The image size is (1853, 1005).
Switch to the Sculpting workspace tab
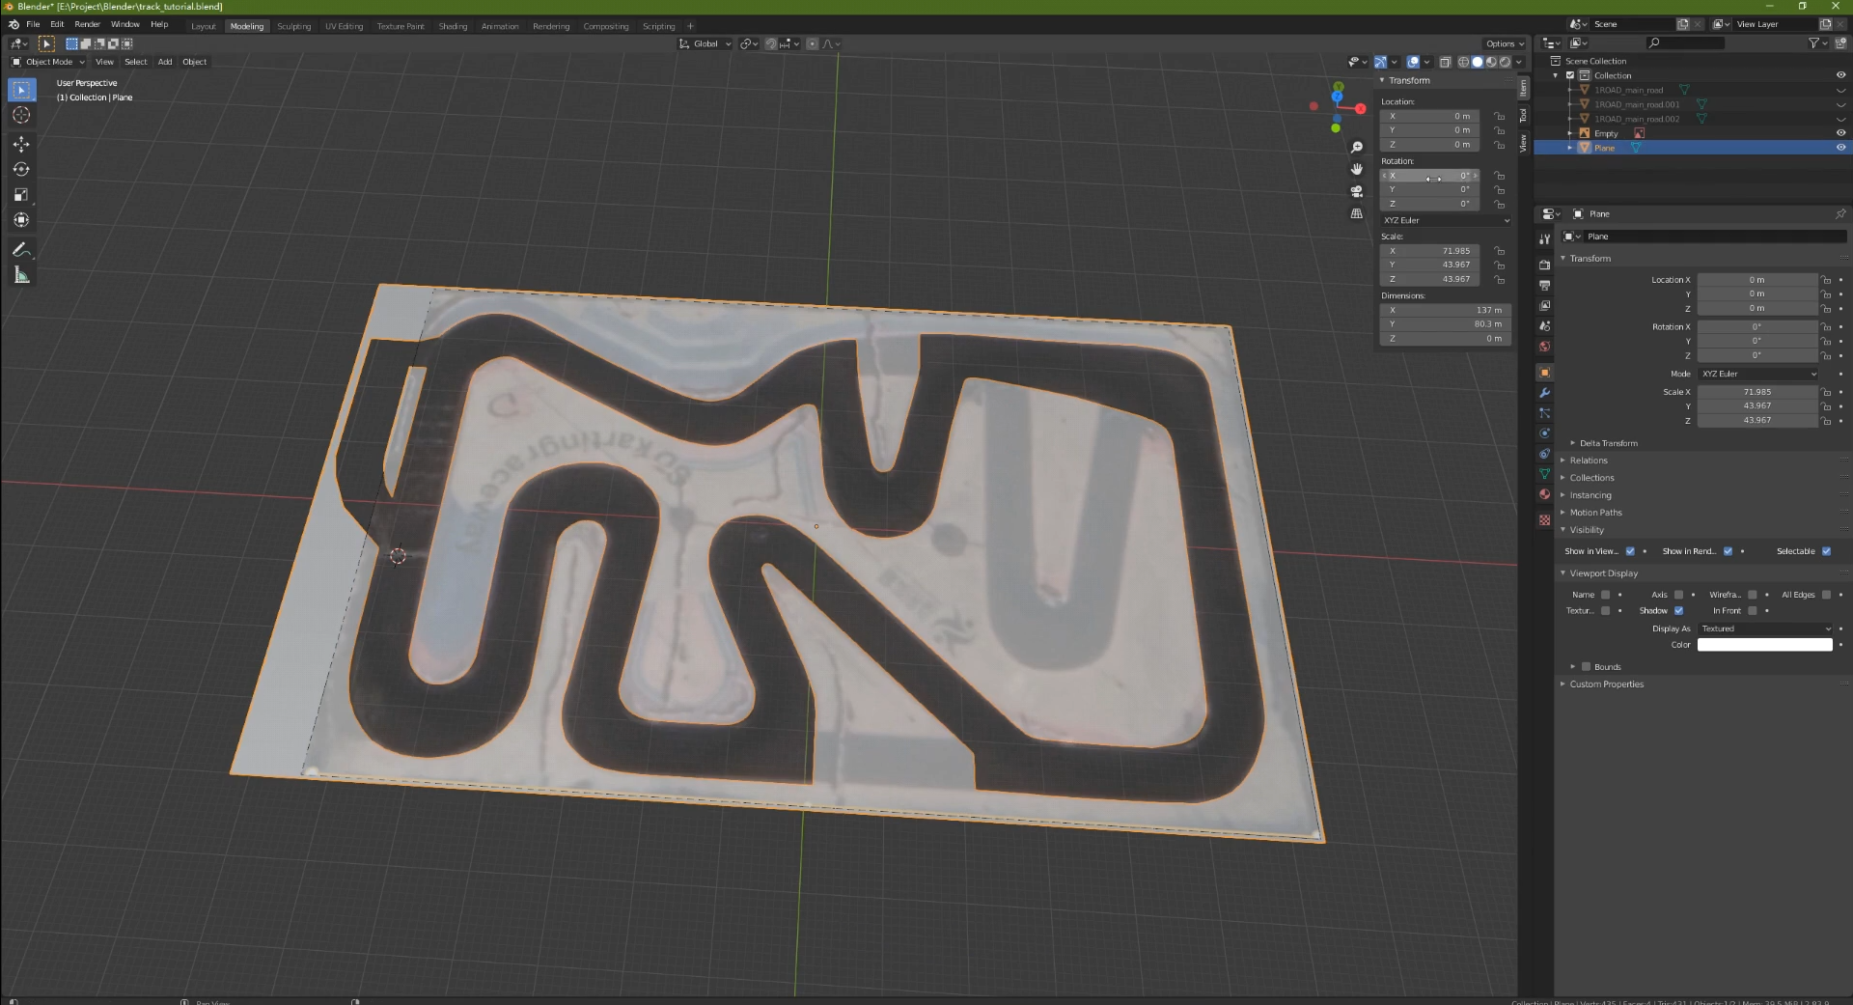[x=293, y=26]
